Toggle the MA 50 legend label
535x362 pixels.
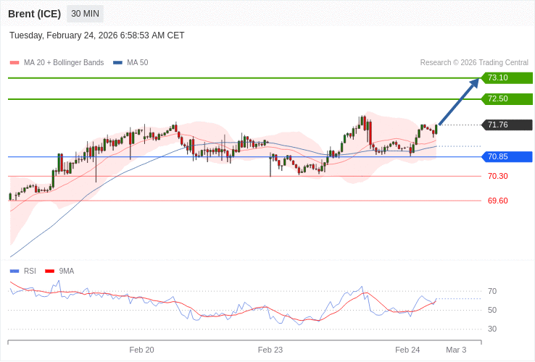coord(138,63)
